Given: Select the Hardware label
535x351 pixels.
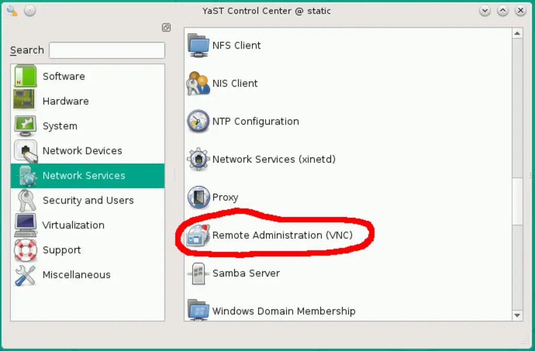Looking at the screenshot, I should coord(65,101).
